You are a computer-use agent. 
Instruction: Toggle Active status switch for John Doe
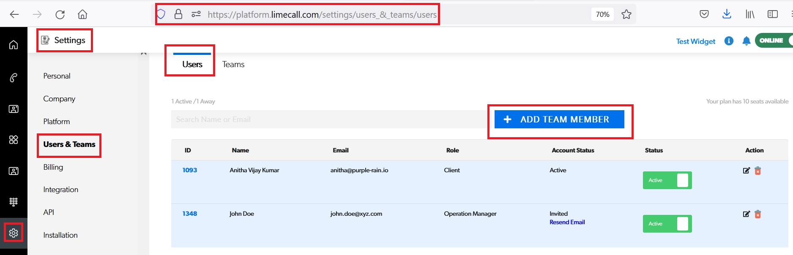click(x=667, y=224)
